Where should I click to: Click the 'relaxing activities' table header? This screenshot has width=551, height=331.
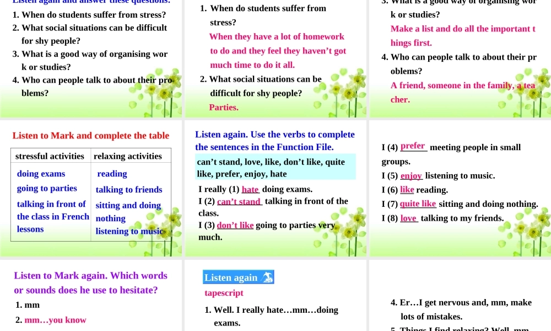point(128,156)
